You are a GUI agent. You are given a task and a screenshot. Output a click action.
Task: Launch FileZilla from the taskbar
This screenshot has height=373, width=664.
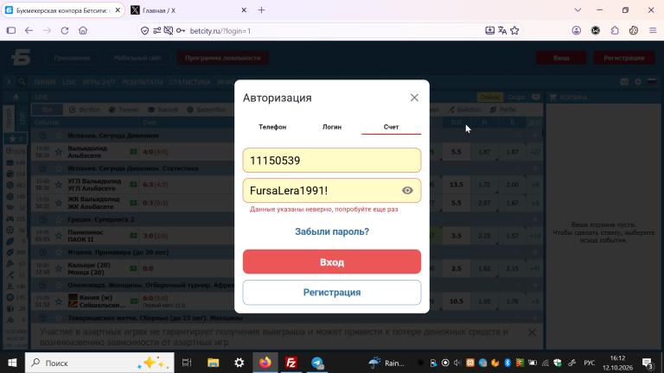click(x=290, y=363)
